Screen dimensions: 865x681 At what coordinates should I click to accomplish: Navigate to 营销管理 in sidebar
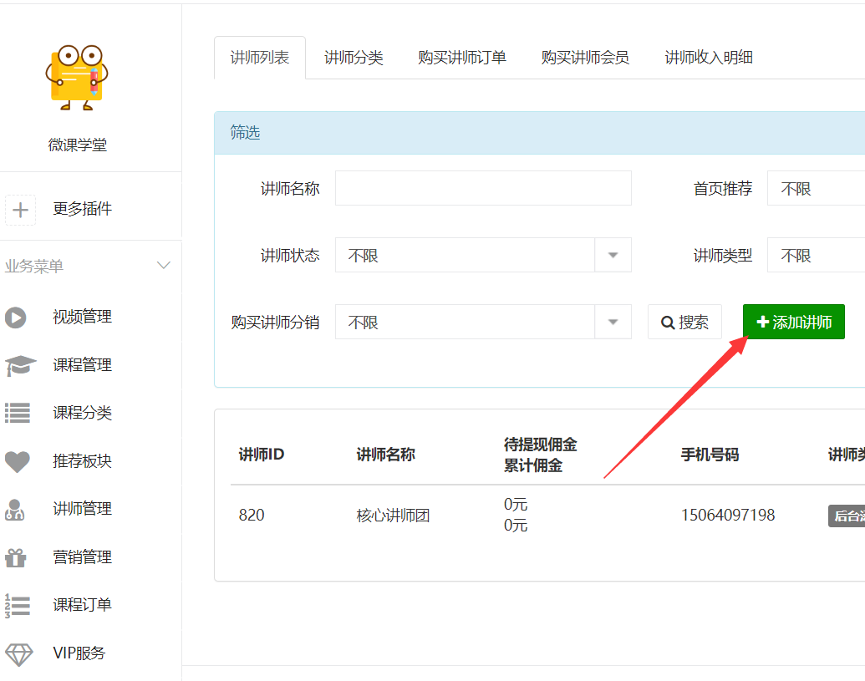pos(82,557)
